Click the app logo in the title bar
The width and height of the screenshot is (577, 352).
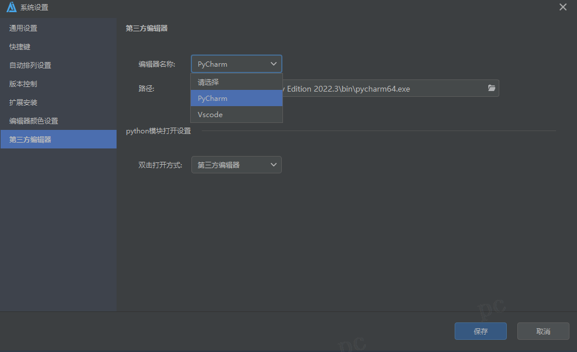coord(11,7)
